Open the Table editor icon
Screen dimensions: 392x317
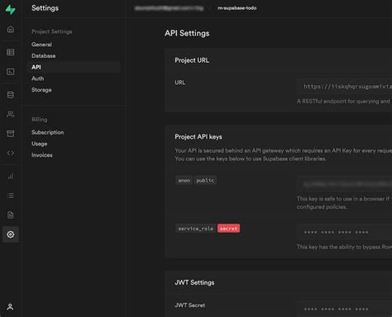(x=11, y=52)
